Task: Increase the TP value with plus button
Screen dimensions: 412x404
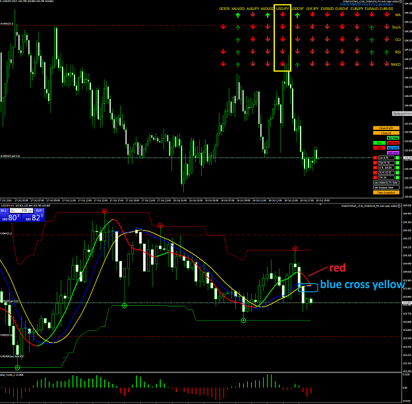Action: tap(397, 177)
